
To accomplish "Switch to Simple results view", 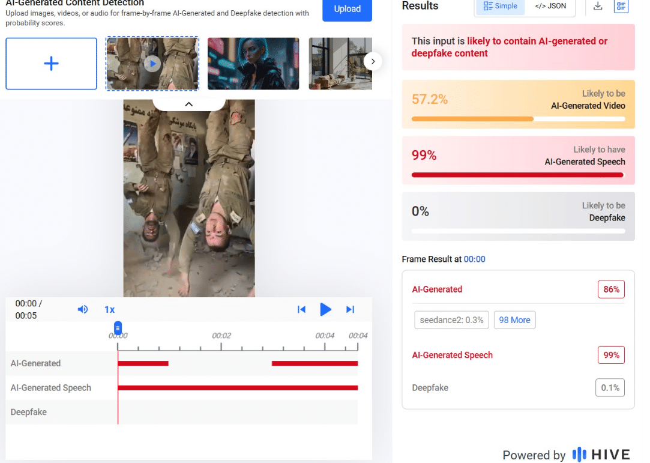I will coord(500,6).
